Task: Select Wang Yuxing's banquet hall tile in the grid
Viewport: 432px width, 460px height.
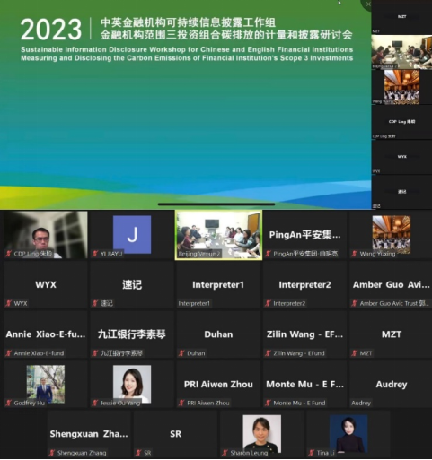Action: 392,235
